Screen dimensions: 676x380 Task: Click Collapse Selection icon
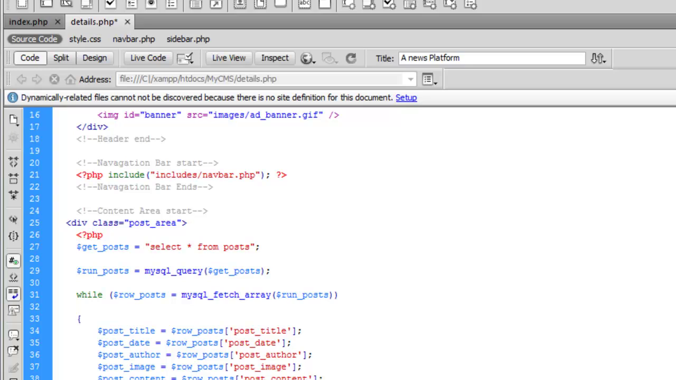pos(14,178)
